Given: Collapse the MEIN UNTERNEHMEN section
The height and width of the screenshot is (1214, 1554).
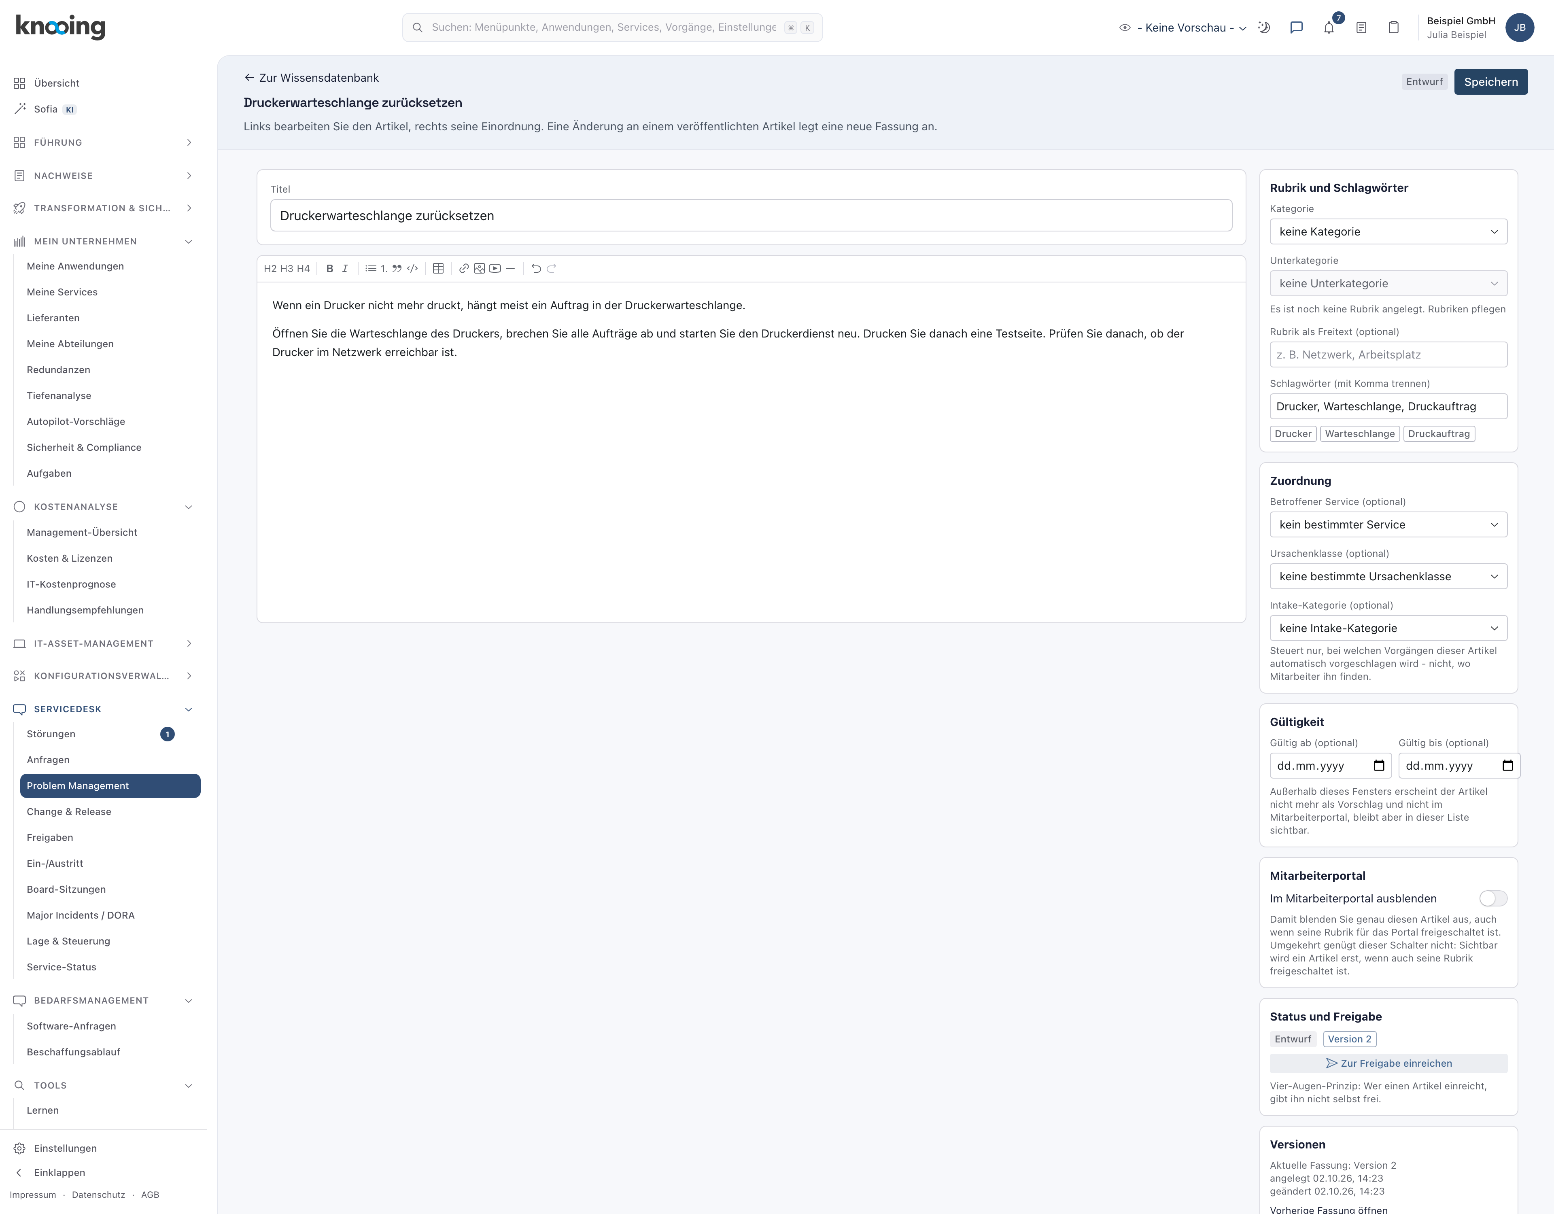Looking at the screenshot, I should [104, 241].
